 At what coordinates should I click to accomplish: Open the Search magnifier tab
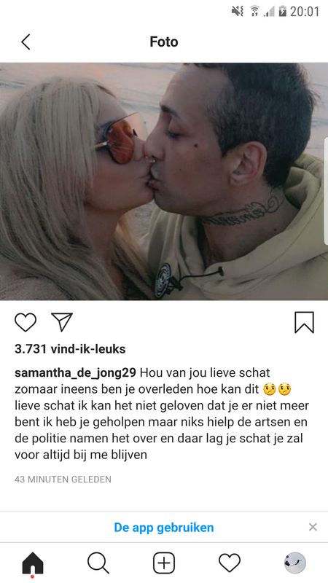[x=98, y=563]
